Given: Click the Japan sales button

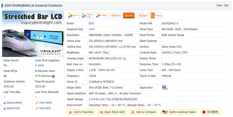Looking at the screenshot, I should coord(210,112).
